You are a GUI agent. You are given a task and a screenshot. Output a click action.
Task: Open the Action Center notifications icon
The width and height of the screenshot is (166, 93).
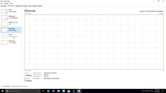163,91
